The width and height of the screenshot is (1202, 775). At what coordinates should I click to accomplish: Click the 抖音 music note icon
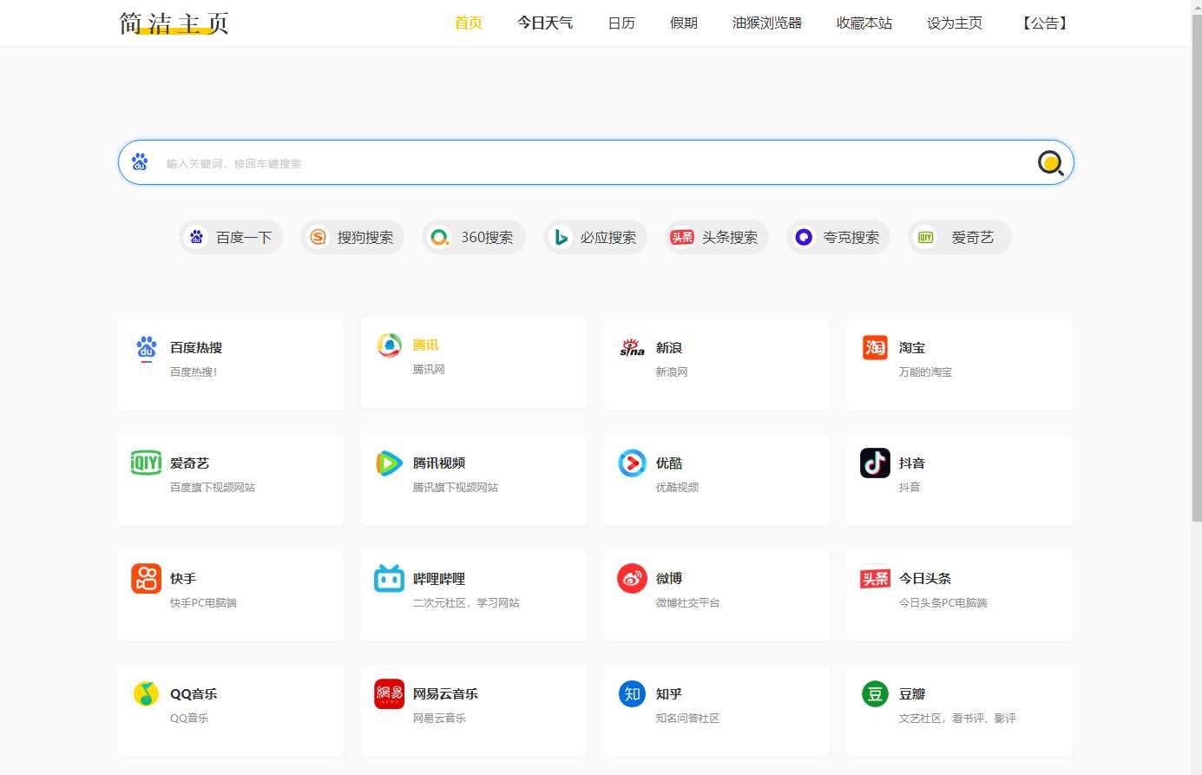coord(875,463)
